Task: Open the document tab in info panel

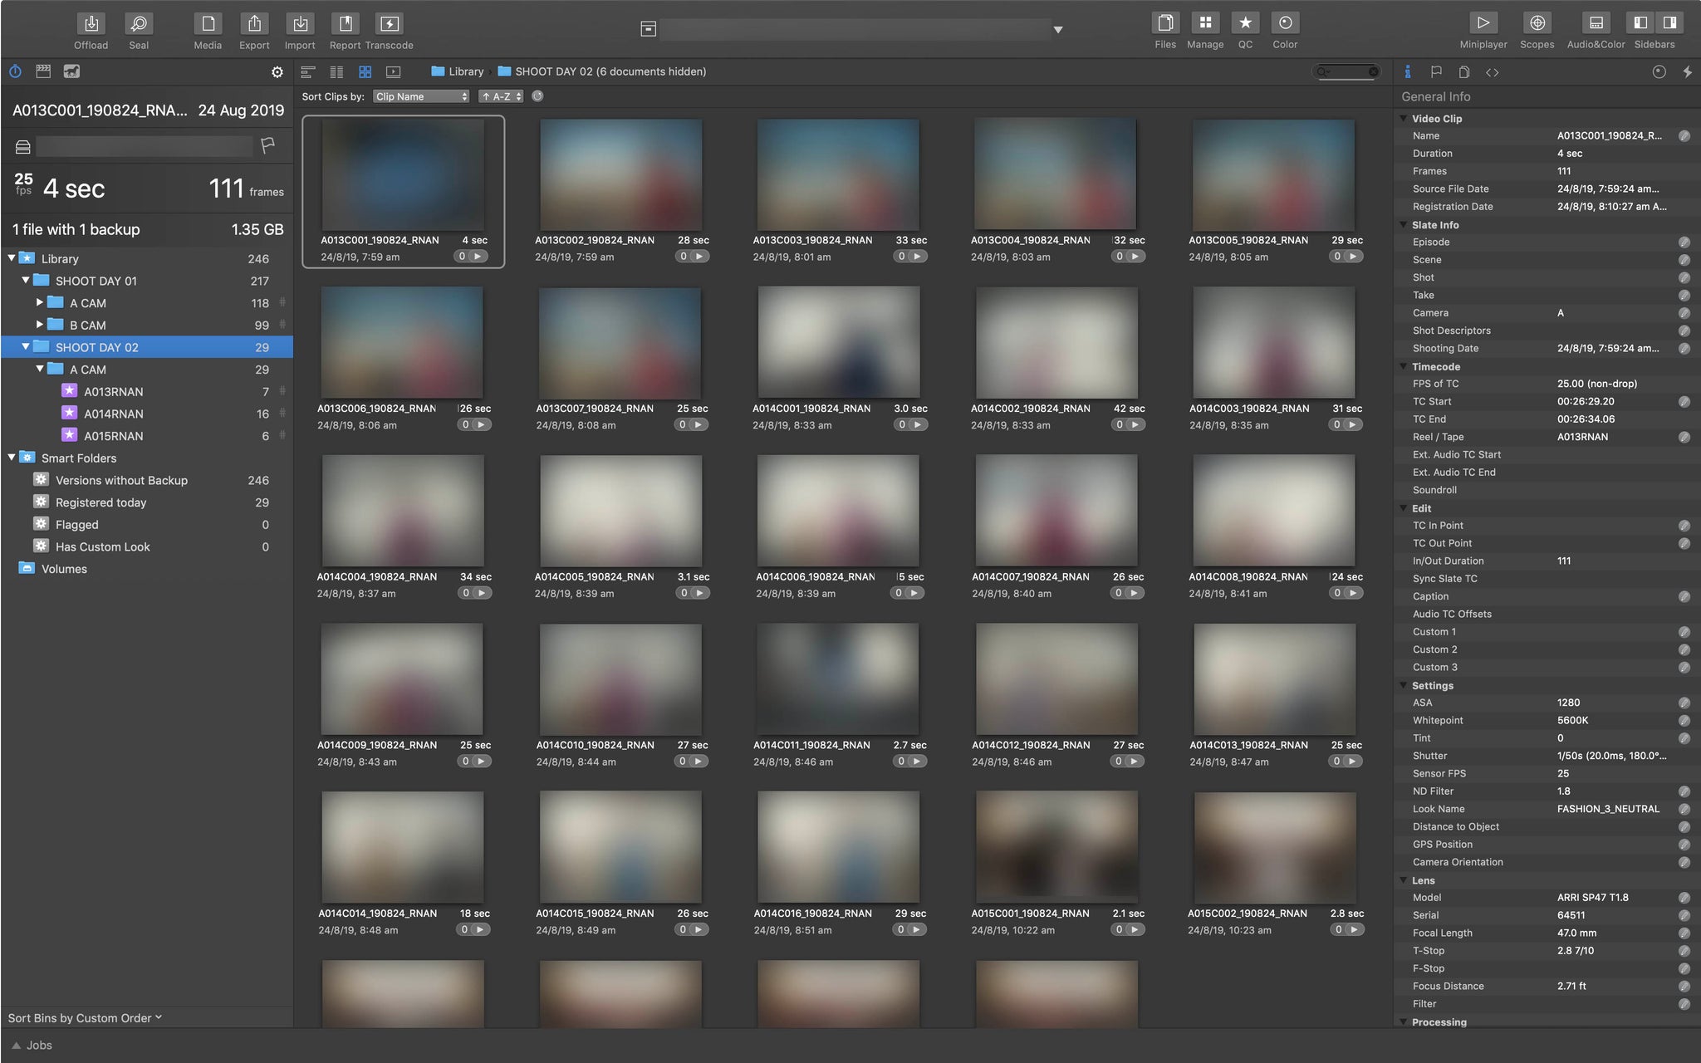Action: pos(1464,72)
